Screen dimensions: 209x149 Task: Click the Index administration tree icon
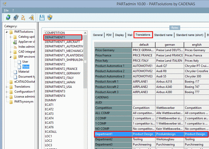click(15, 47)
